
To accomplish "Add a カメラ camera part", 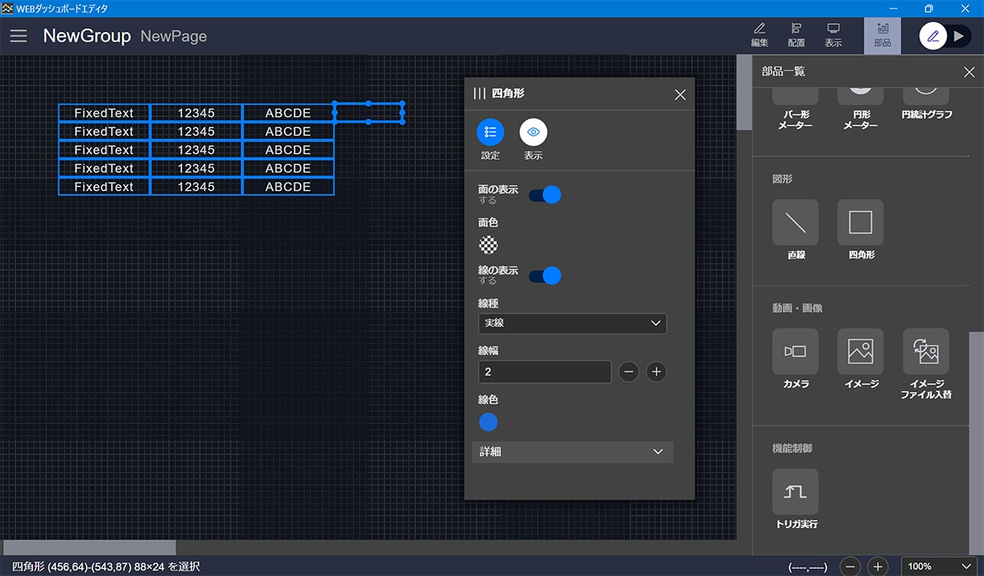I will (x=796, y=352).
